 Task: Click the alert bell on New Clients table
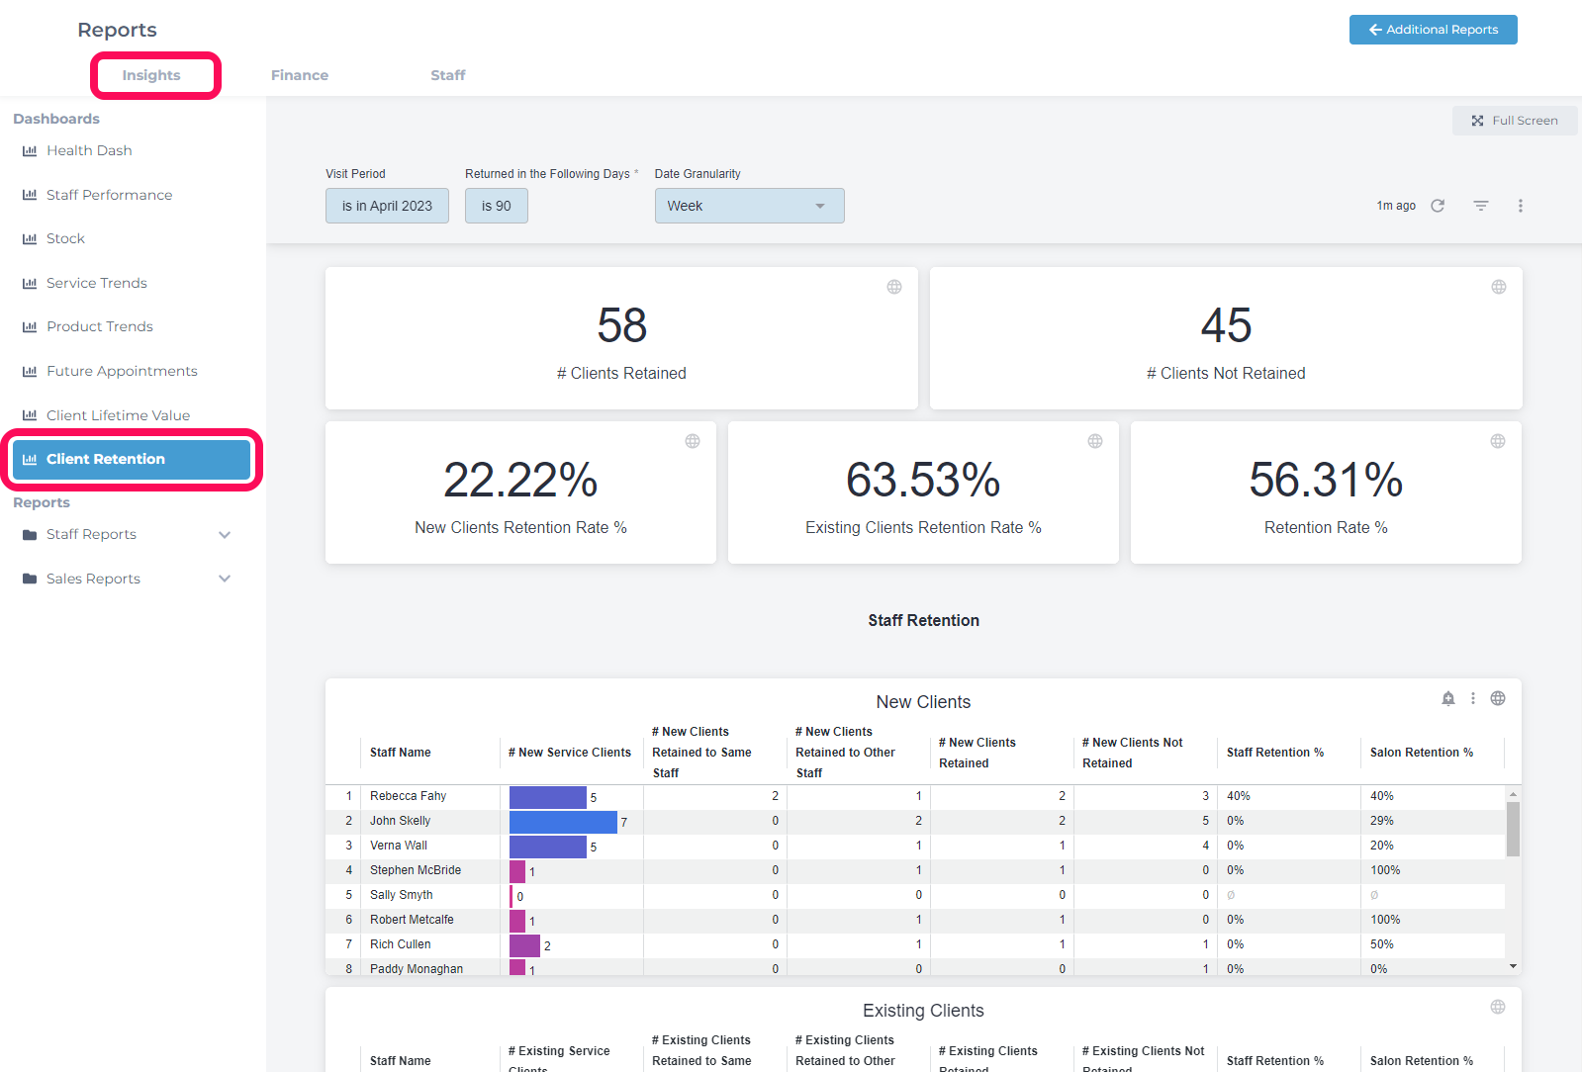pyautogui.click(x=1447, y=698)
